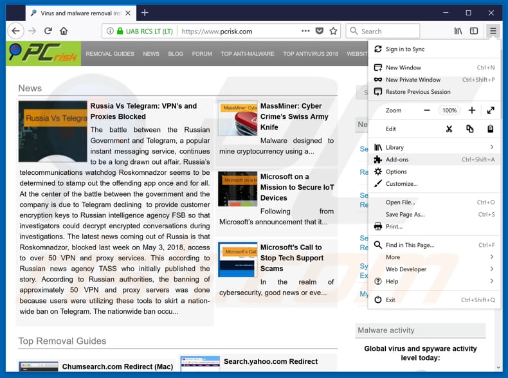Zoom out with the minus button
This screenshot has width=508, height=378.
click(427, 111)
